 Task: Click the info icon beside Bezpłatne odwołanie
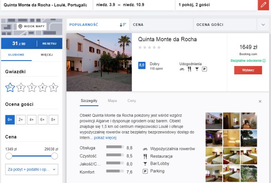264,61
